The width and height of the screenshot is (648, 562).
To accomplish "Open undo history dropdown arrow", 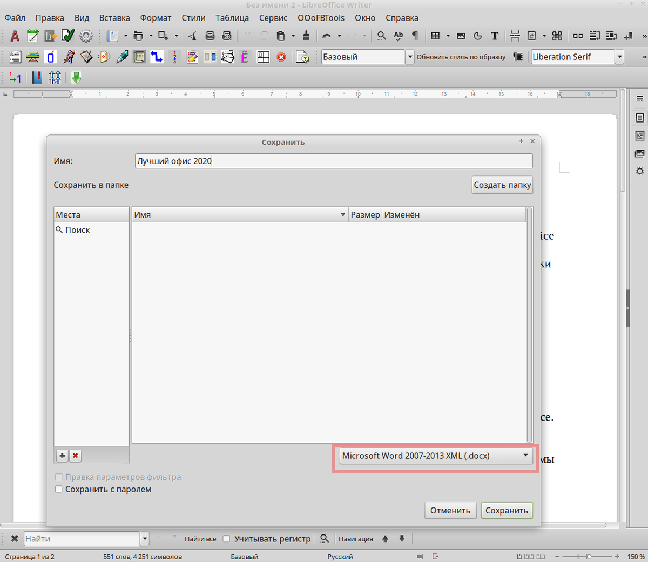I will 339,36.
